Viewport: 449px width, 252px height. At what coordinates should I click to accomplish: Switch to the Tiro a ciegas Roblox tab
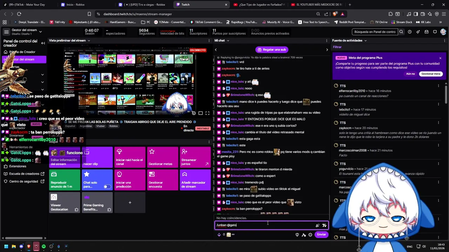pyautogui.click(x=144, y=5)
